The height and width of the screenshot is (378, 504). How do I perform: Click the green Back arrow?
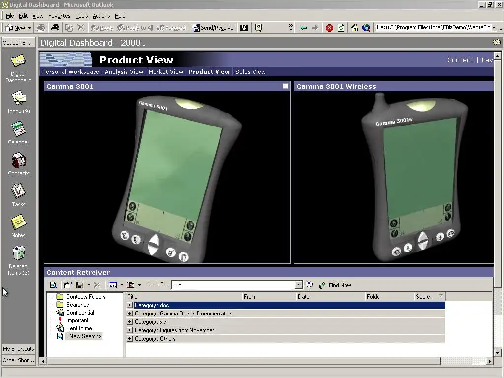303,28
